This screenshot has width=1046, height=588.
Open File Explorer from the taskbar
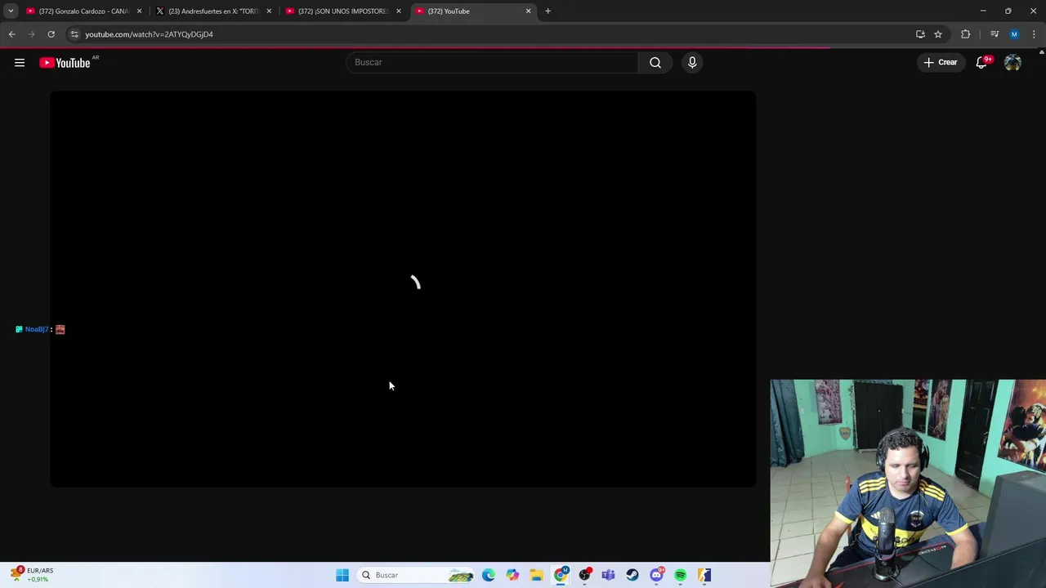(x=536, y=575)
